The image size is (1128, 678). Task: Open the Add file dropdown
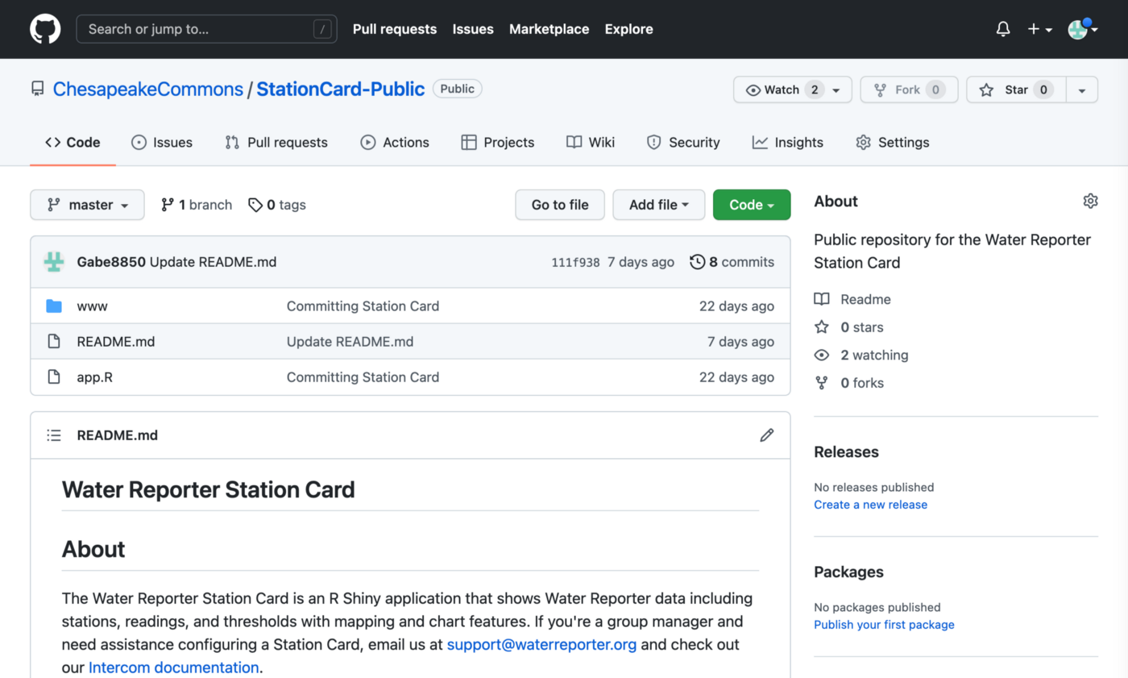[x=659, y=205]
